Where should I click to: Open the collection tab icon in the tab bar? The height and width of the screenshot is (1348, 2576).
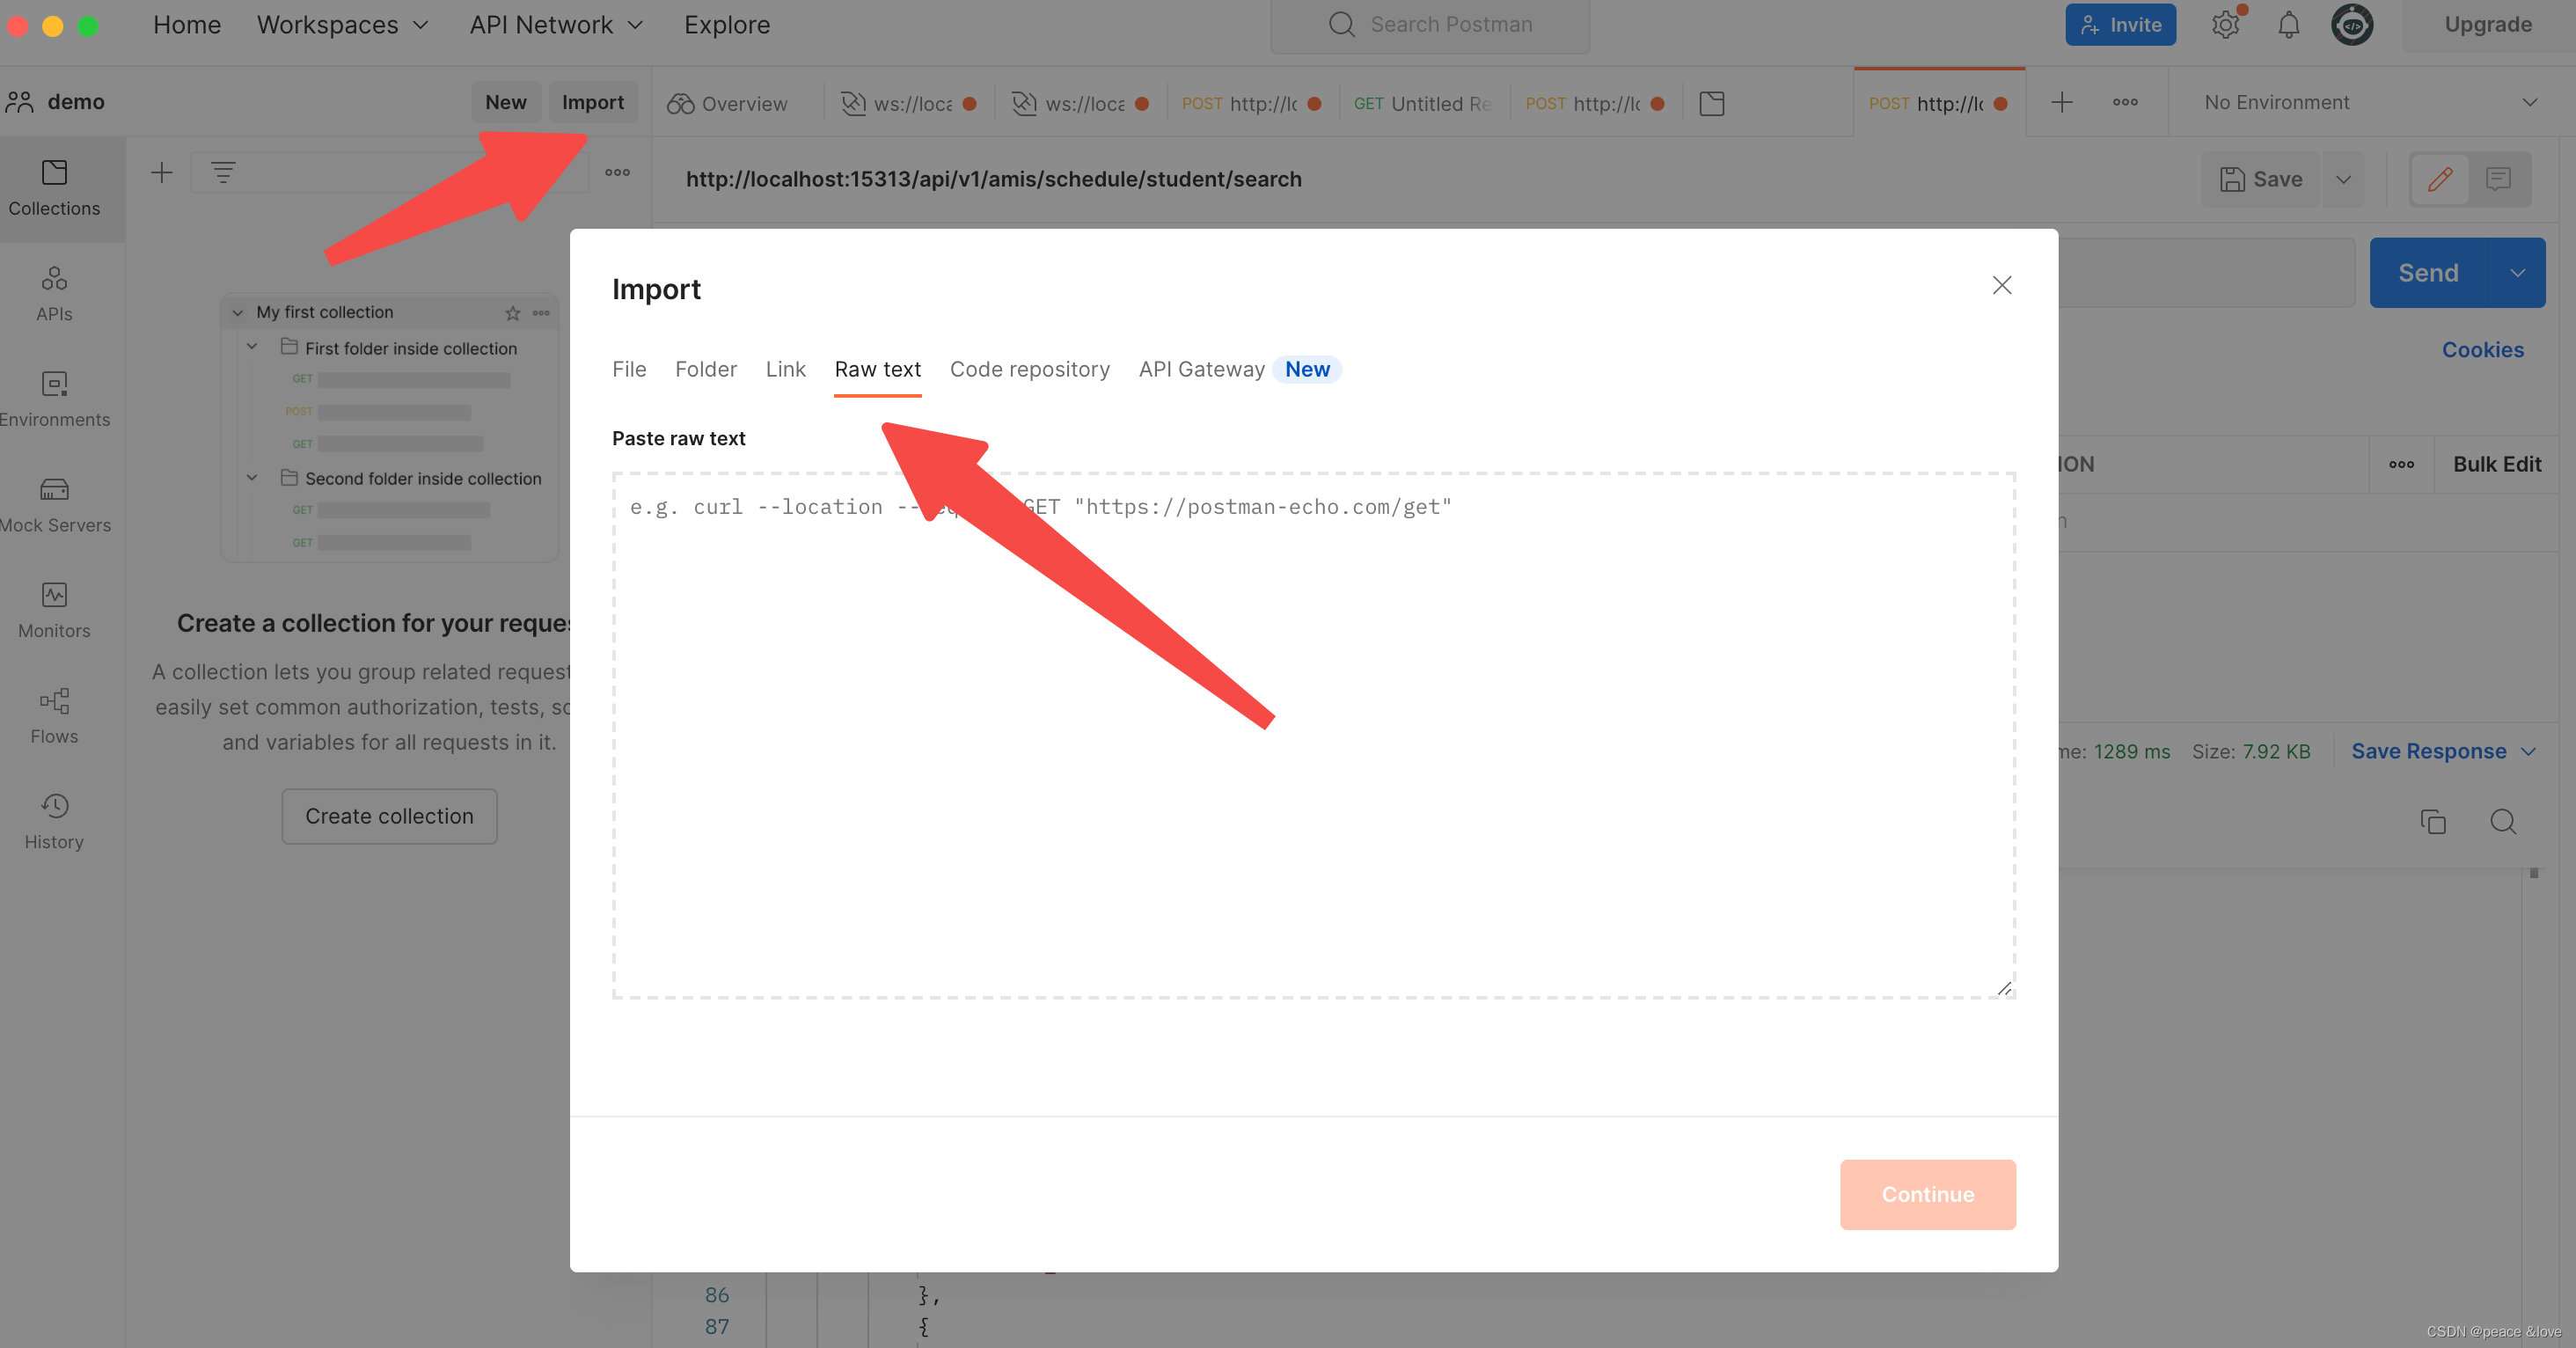pos(1711,103)
